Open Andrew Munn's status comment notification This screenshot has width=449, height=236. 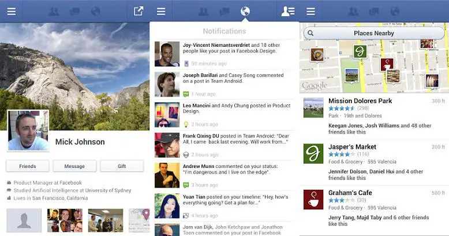tap(224, 175)
